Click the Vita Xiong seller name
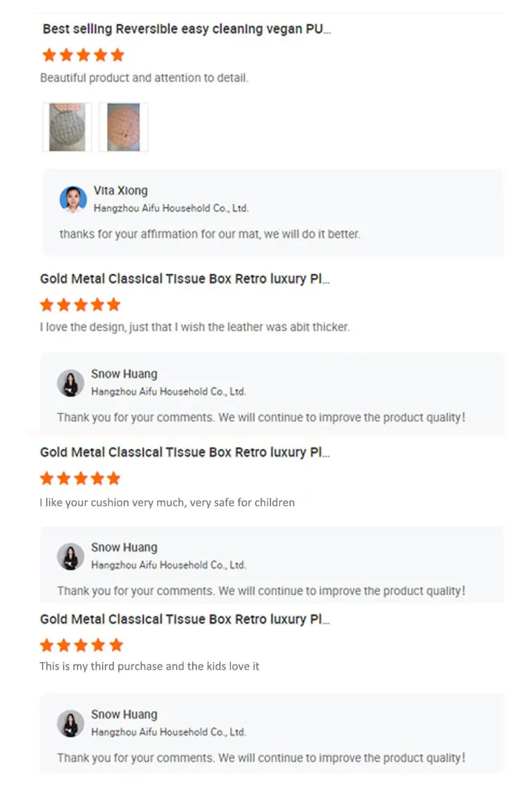This screenshot has height=796, width=524. click(x=120, y=191)
